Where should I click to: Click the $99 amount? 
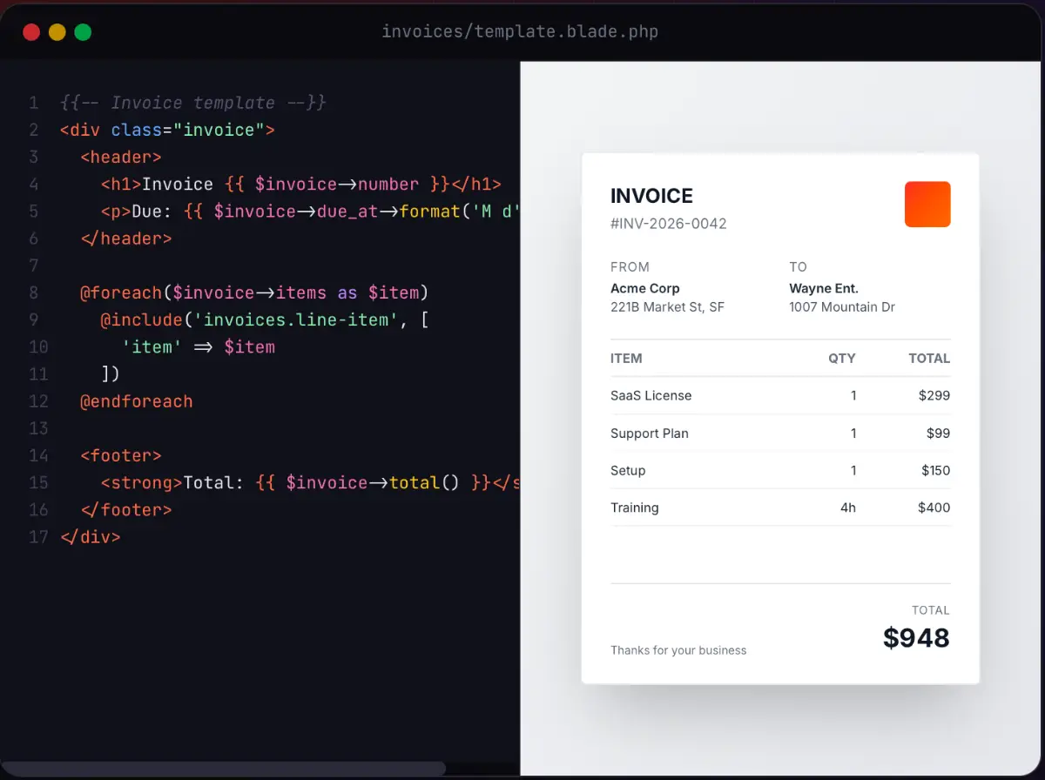[x=939, y=434]
